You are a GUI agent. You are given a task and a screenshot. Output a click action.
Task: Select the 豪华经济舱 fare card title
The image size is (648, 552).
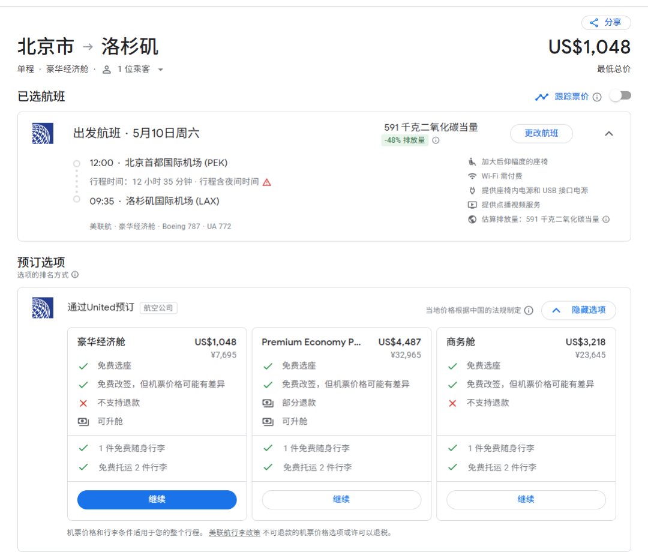click(x=101, y=342)
